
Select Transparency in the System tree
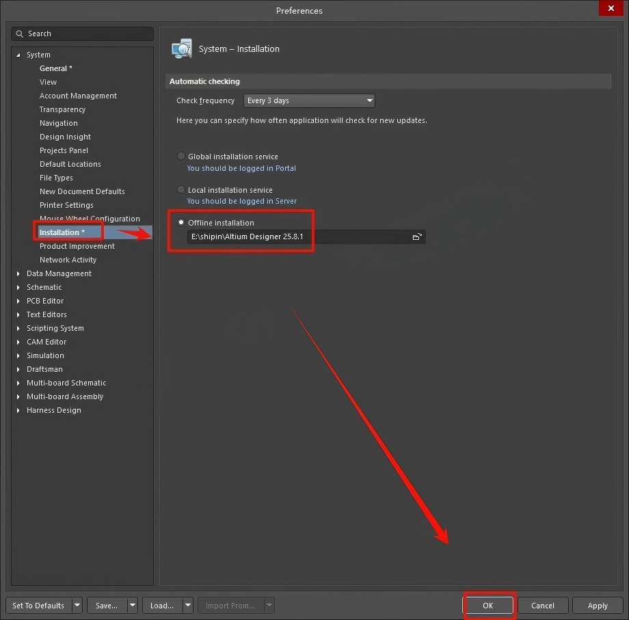[63, 109]
